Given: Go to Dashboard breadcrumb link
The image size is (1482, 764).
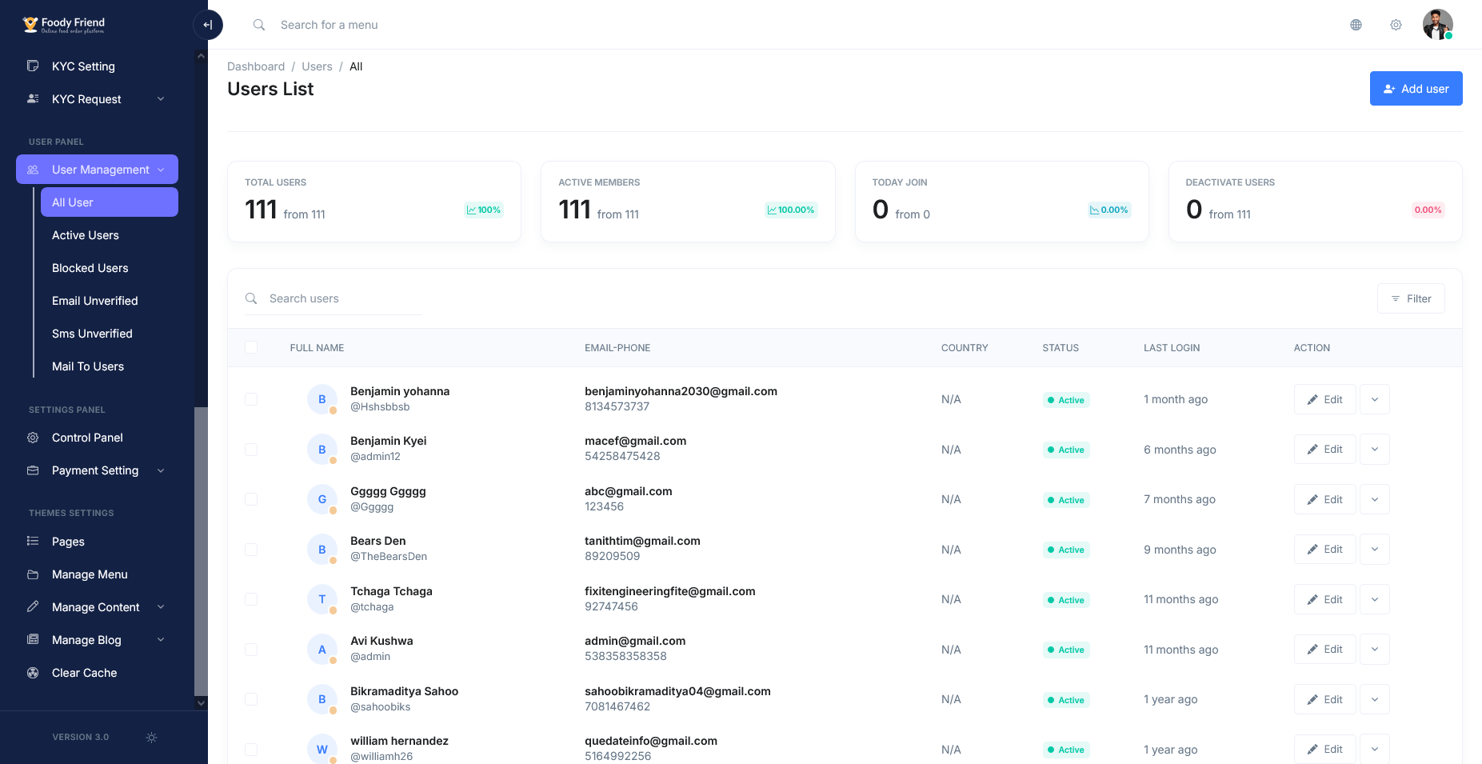Looking at the screenshot, I should (x=256, y=66).
